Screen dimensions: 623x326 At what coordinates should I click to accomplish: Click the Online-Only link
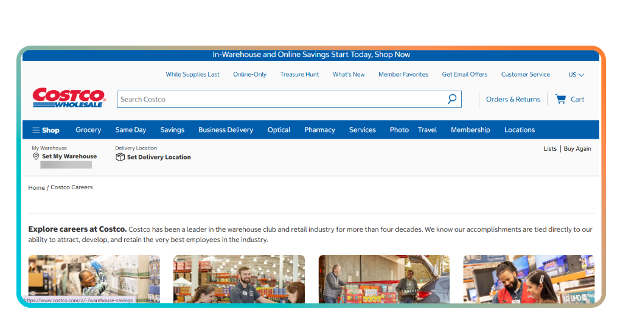tap(249, 74)
